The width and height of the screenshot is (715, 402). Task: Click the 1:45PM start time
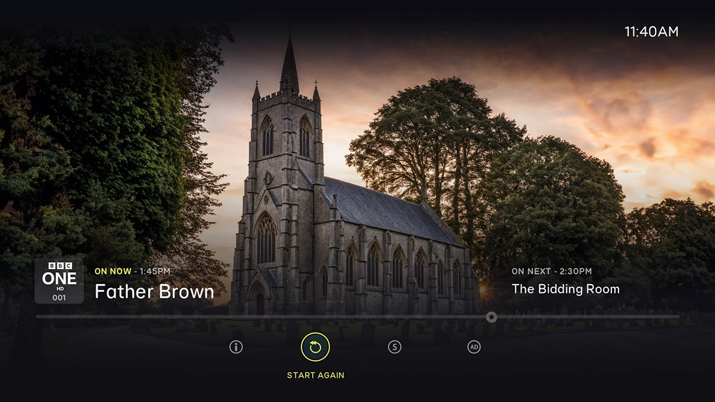(x=155, y=272)
